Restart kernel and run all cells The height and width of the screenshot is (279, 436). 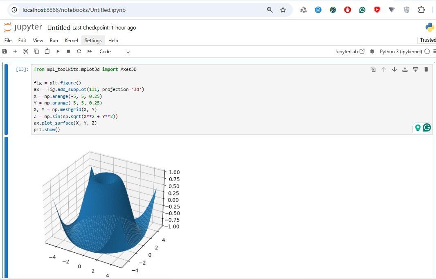90,52
